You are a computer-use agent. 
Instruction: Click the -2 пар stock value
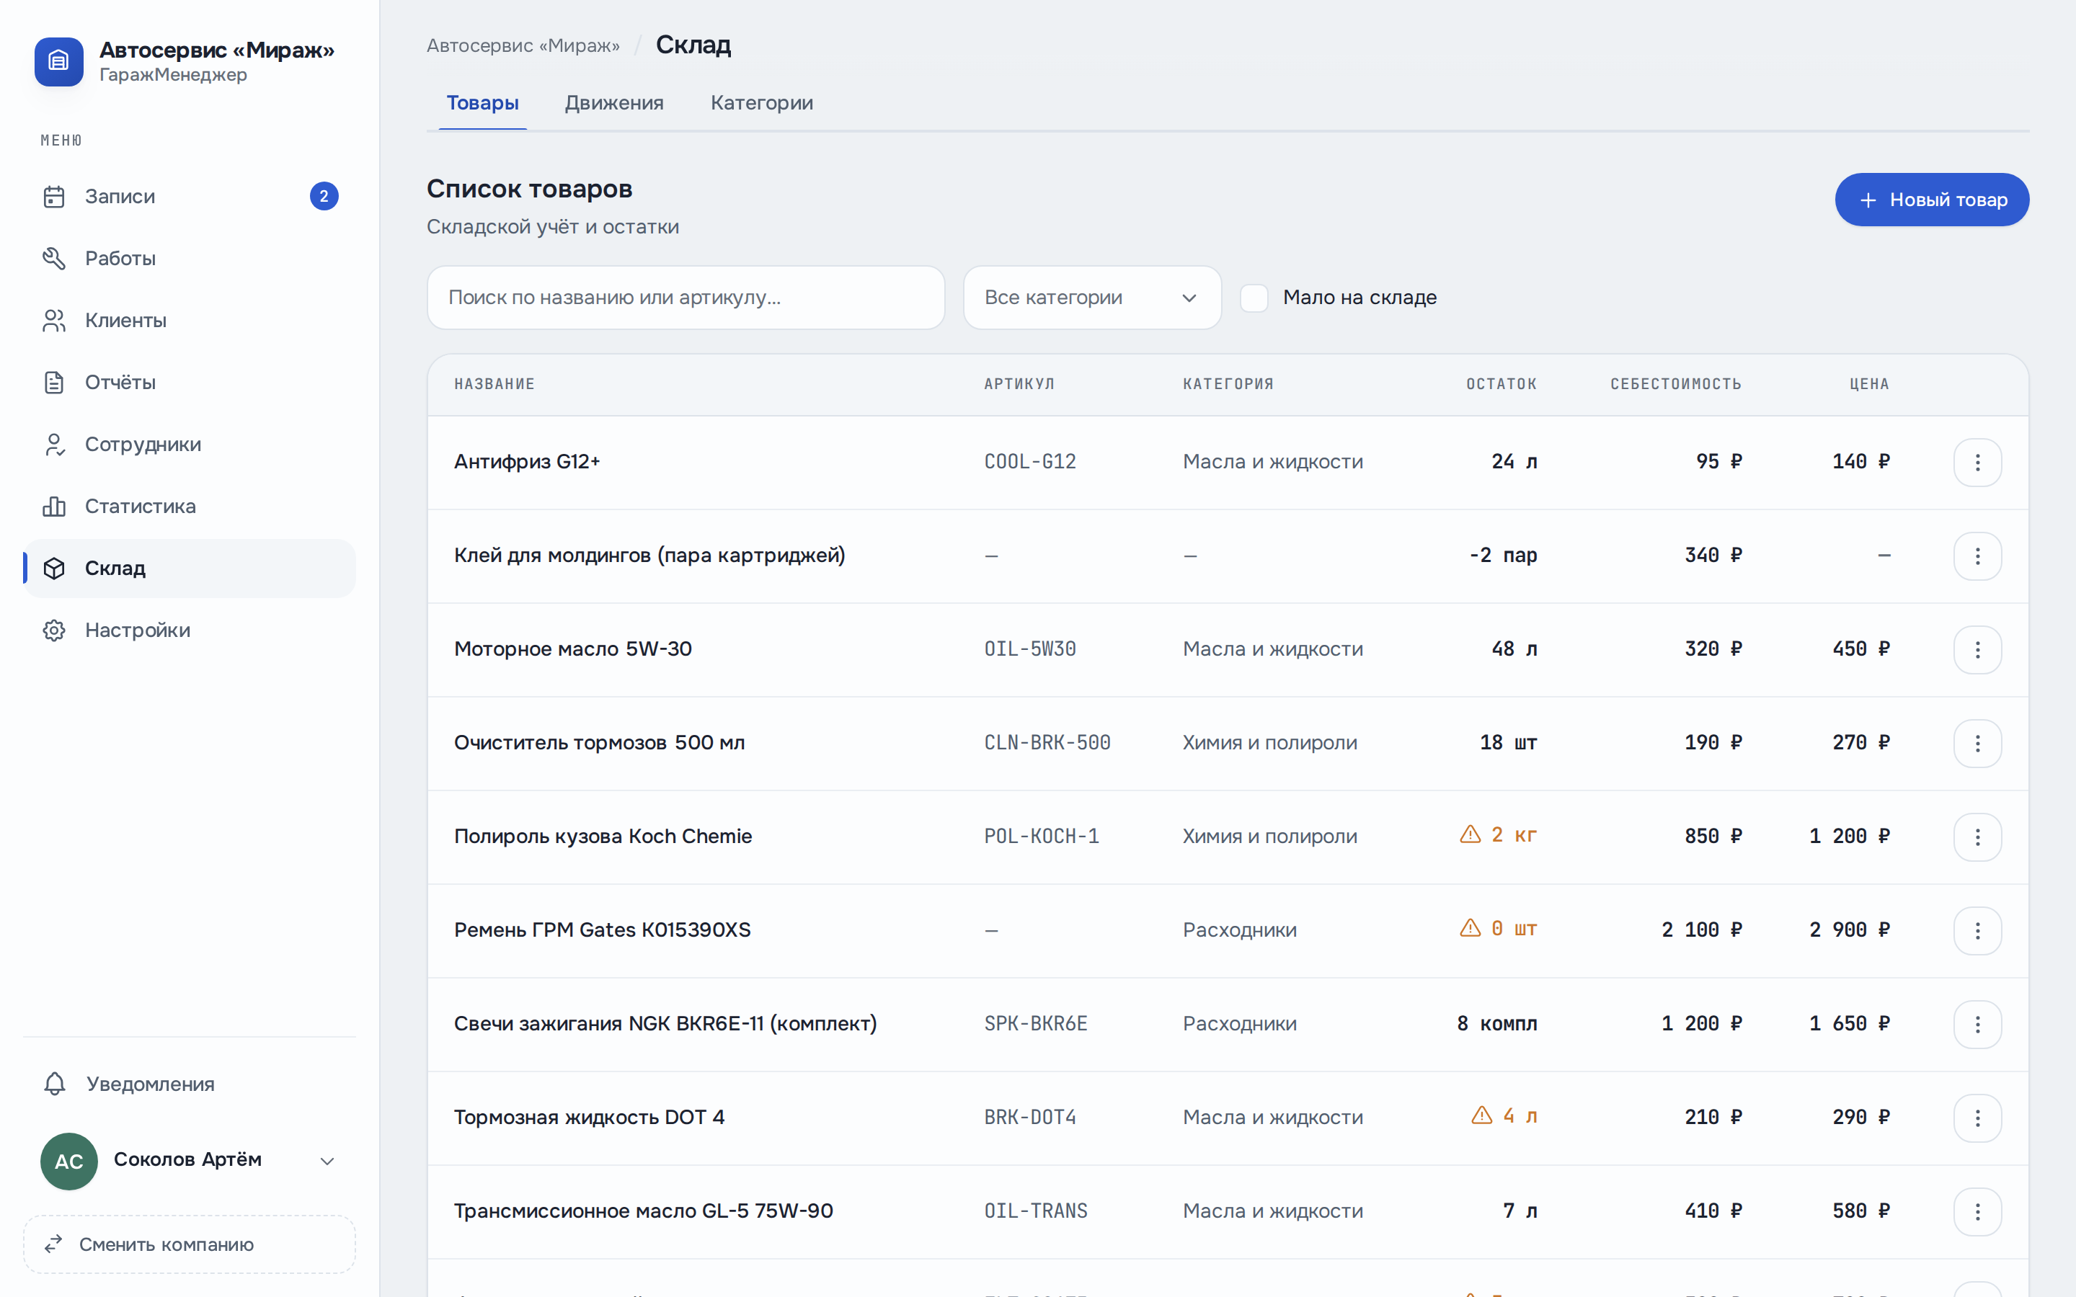1503,556
